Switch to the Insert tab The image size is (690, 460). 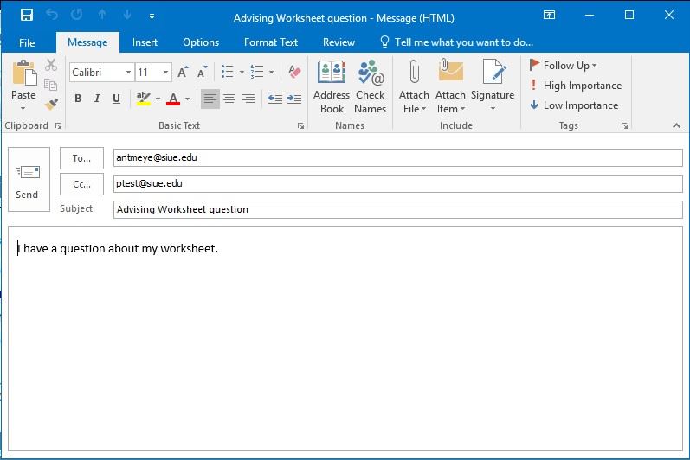pyautogui.click(x=145, y=42)
